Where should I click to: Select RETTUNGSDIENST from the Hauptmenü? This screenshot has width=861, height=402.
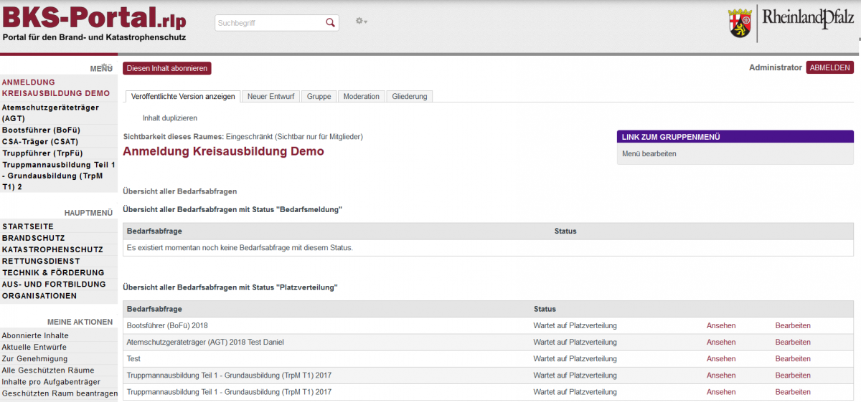click(41, 261)
